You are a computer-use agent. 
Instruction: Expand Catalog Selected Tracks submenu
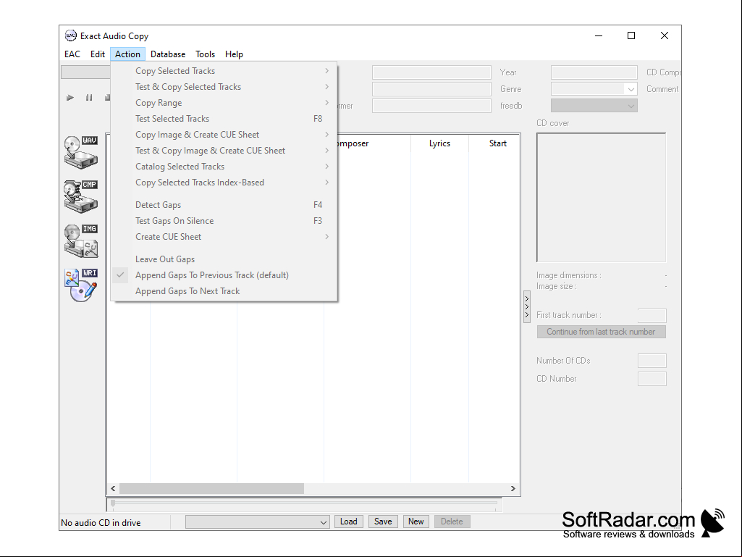[x=224, y=167]
